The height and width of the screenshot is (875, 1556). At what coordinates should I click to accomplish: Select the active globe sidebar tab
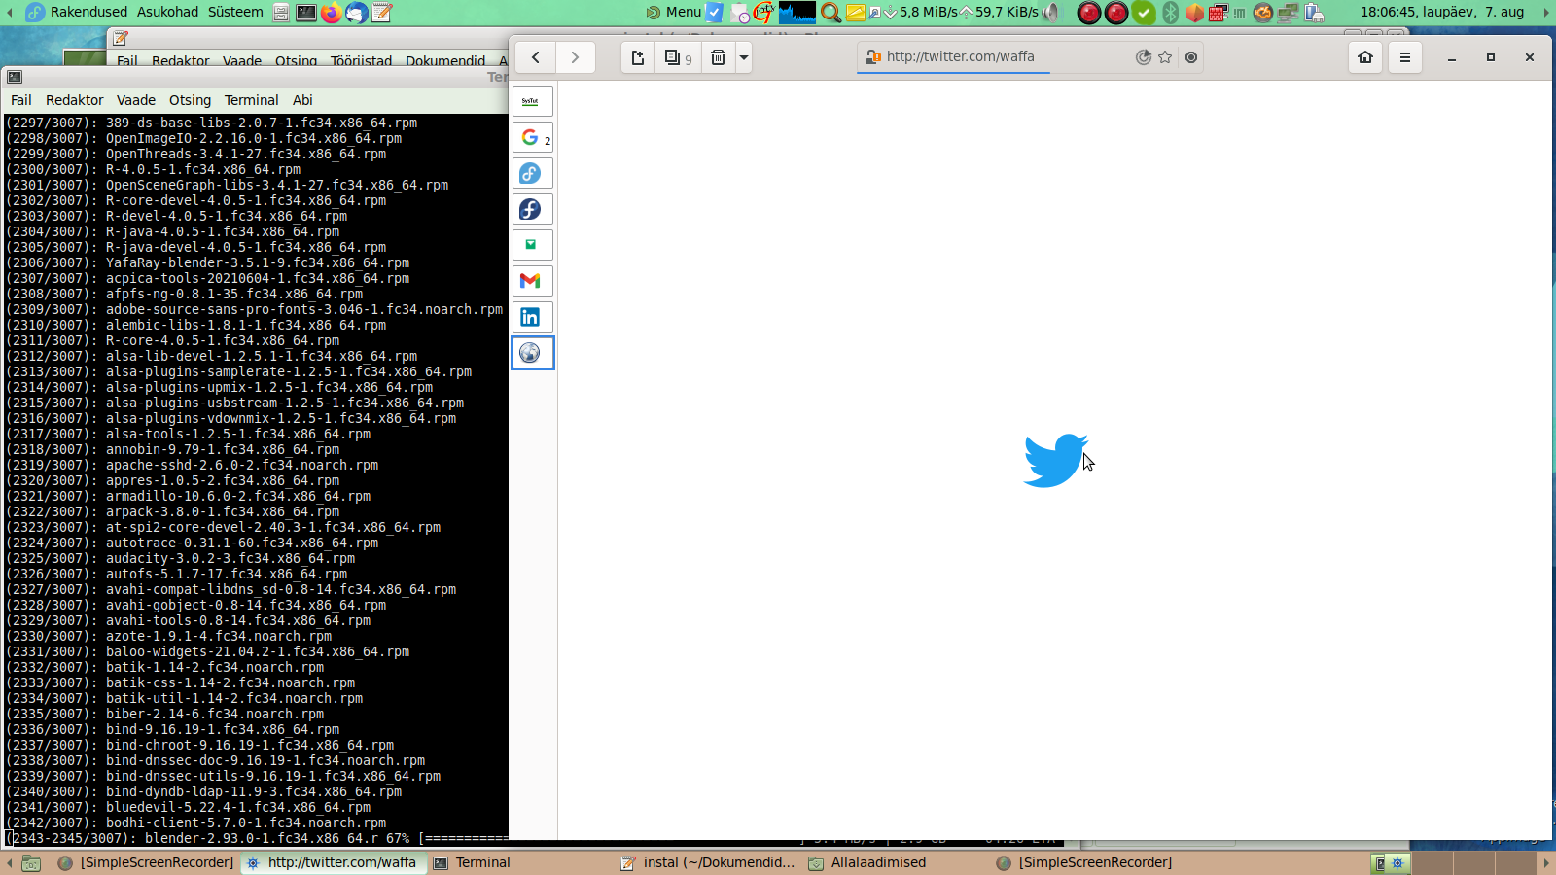pyautogui.click(x=532, y=353)
